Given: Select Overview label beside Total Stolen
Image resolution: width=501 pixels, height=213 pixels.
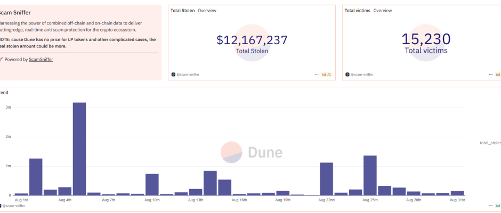Looking at the screenshot, I should pos(207,11).
